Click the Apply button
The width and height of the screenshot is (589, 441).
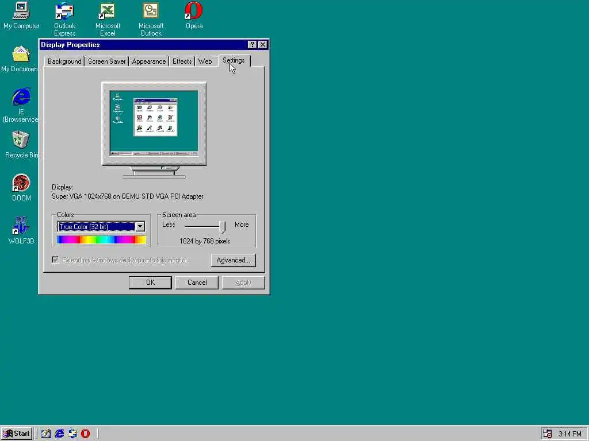point(243,283)
